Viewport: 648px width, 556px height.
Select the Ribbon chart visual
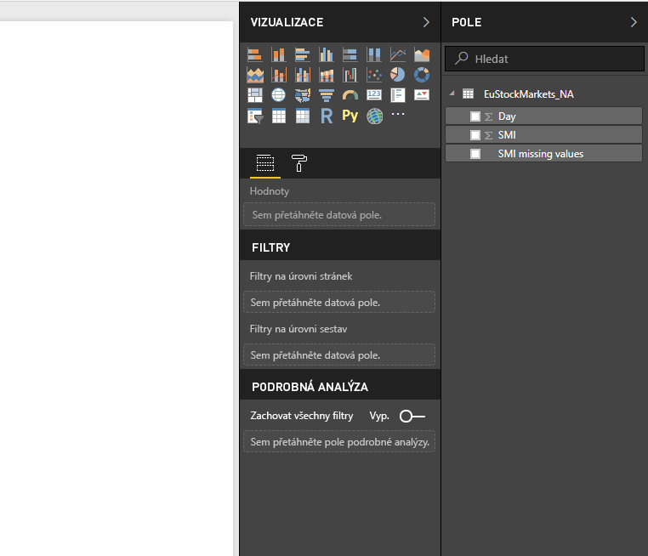click(326, 75)
